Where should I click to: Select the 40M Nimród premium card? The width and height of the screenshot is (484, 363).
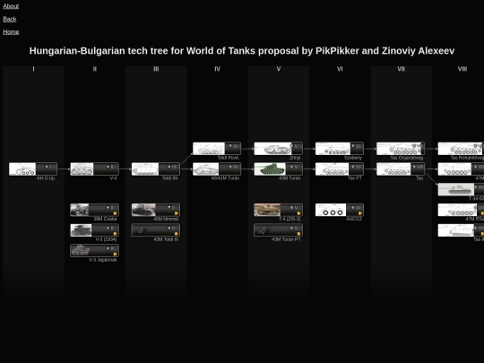click(156, 210)
